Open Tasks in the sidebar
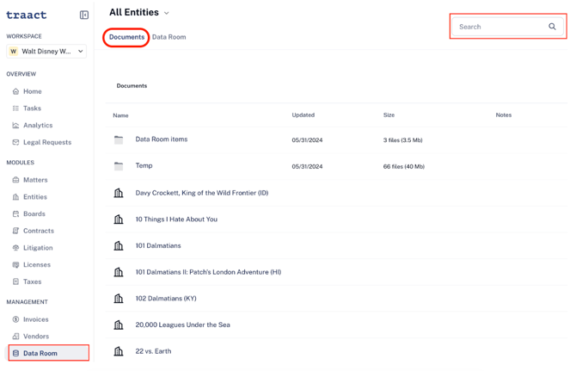The image size is (576, 371). pos(32,108)
